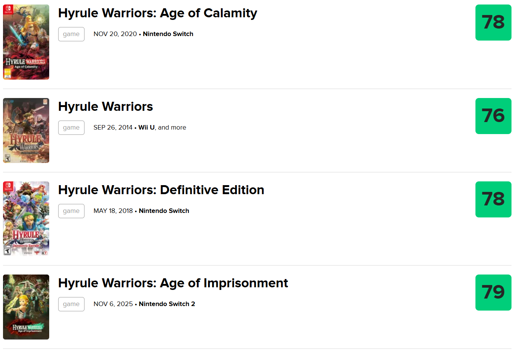Image resolution: width=516 pixels, height=350 pixels.
Task: Click the 78 score badge for Definitive Edition
Action: tap(493, 199)
